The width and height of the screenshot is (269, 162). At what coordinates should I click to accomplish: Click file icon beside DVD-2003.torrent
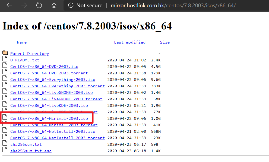point(5,72)
